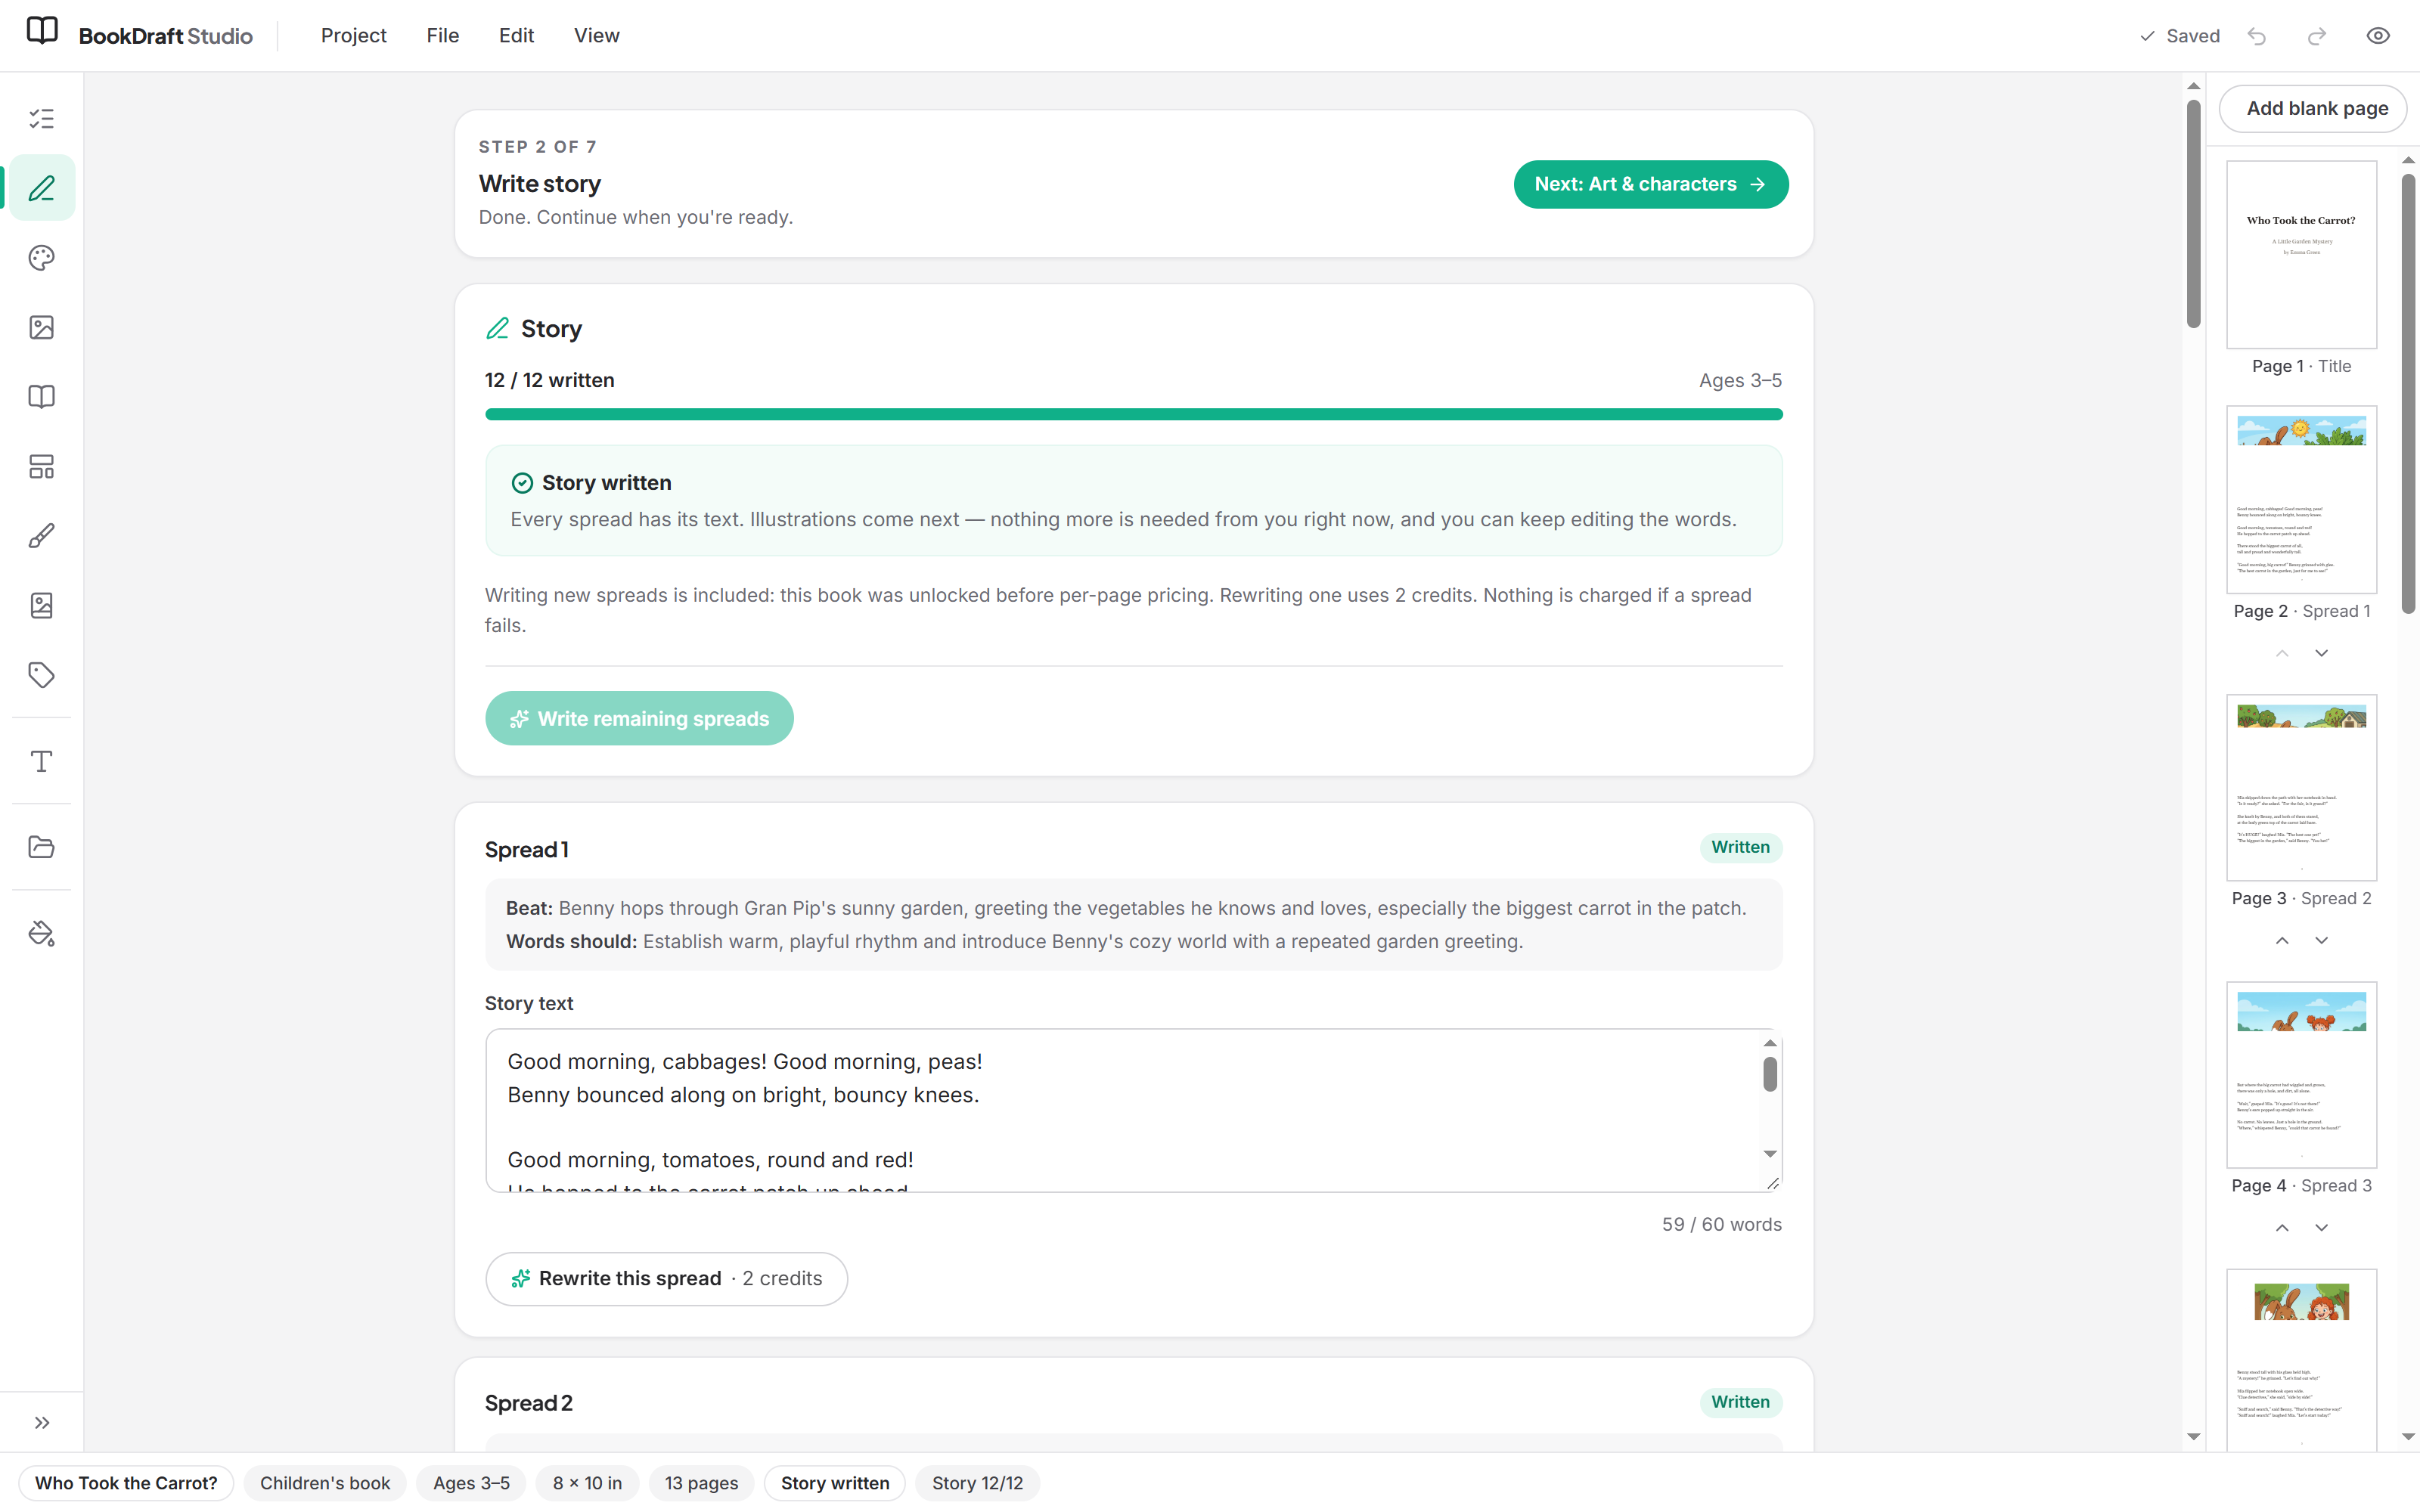Open the illustrations image icon in sidebar
The height and width of the screenshot is (1512, 2420).
tap(41, 327)
